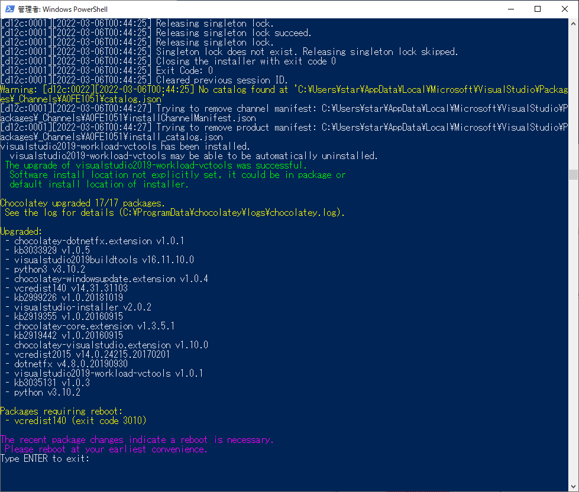Click 'See the log for details' line
The height and width of the screenshot is (492, 579).
(174, 213)
